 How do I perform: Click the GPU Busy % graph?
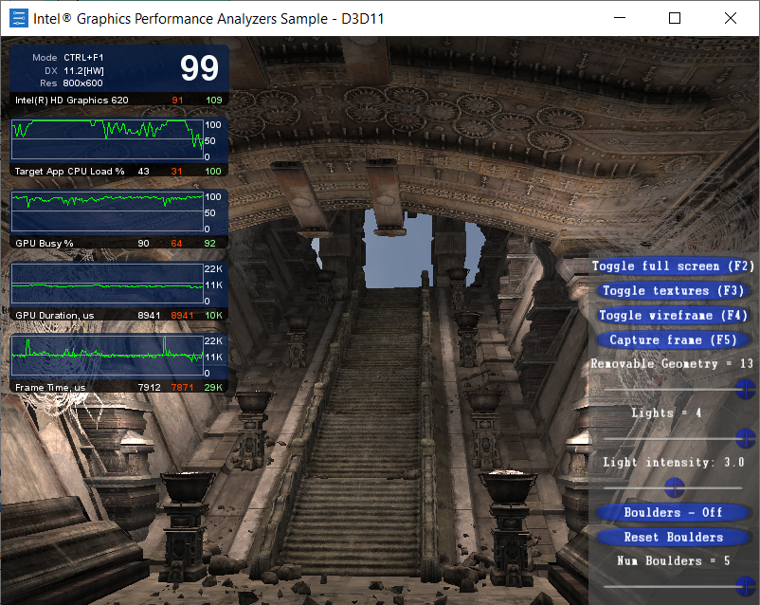106,212
